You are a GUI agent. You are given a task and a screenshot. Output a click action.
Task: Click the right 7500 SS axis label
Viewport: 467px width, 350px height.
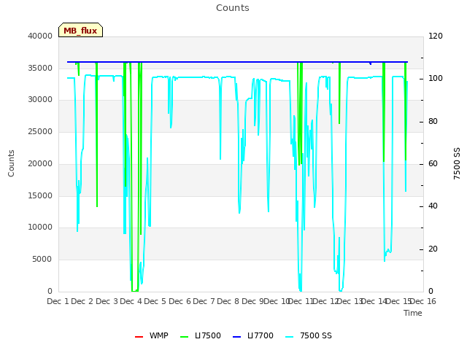[x=457, y=163]
